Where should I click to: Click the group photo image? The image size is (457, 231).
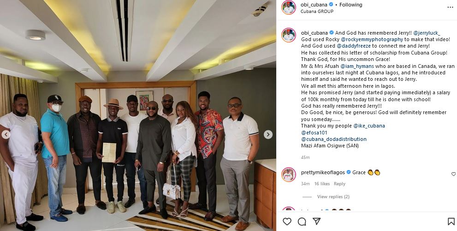pos(138,115)
